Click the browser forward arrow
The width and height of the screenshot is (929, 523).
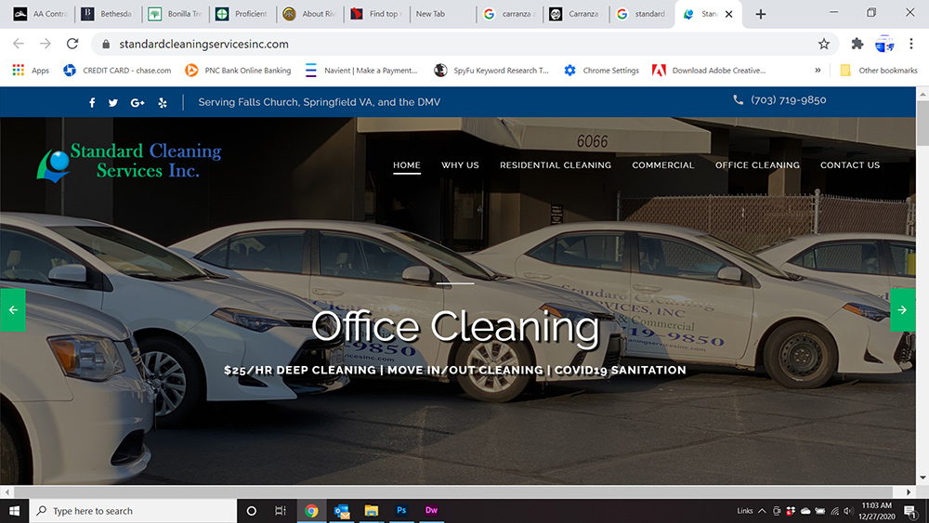point(45,44)
